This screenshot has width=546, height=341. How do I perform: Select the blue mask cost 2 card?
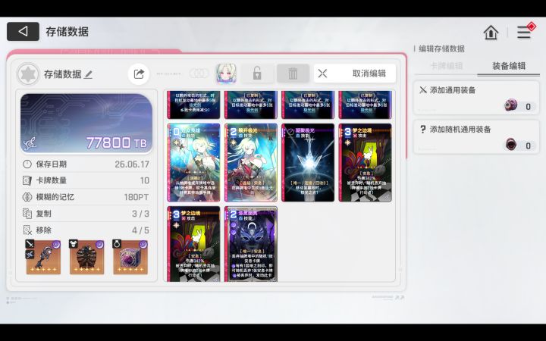pyautogui.click(x=251, y=243)
